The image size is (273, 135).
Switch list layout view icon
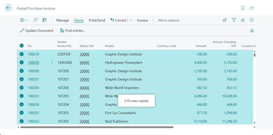pyautogui.click(x=243, y=20)
